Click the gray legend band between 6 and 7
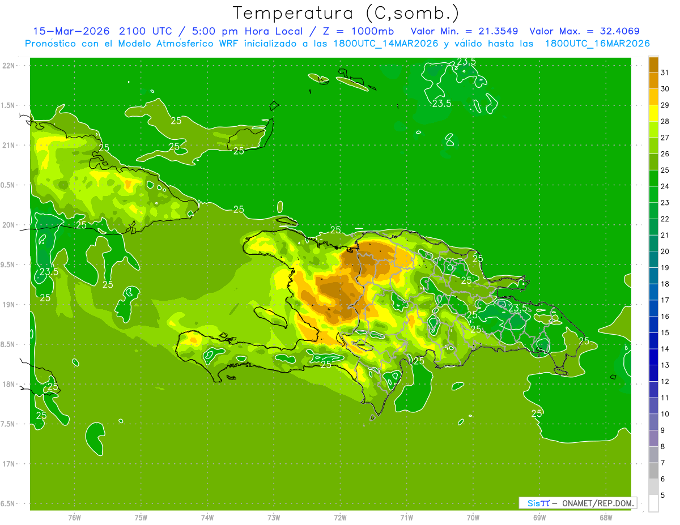This screenshot has height=525, width=680. [653, 471]
